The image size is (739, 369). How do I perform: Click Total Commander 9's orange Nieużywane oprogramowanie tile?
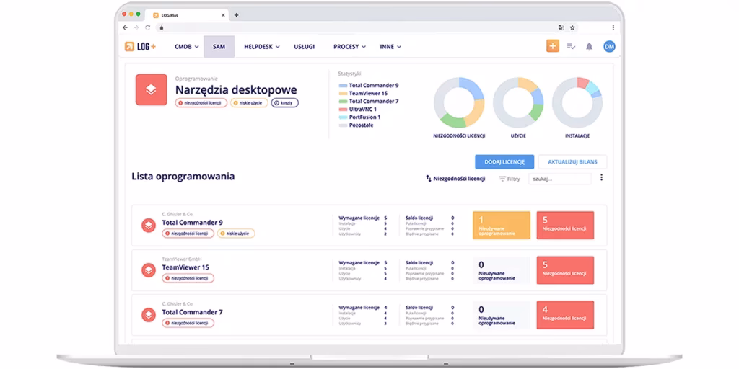click(x=502, y=226)
